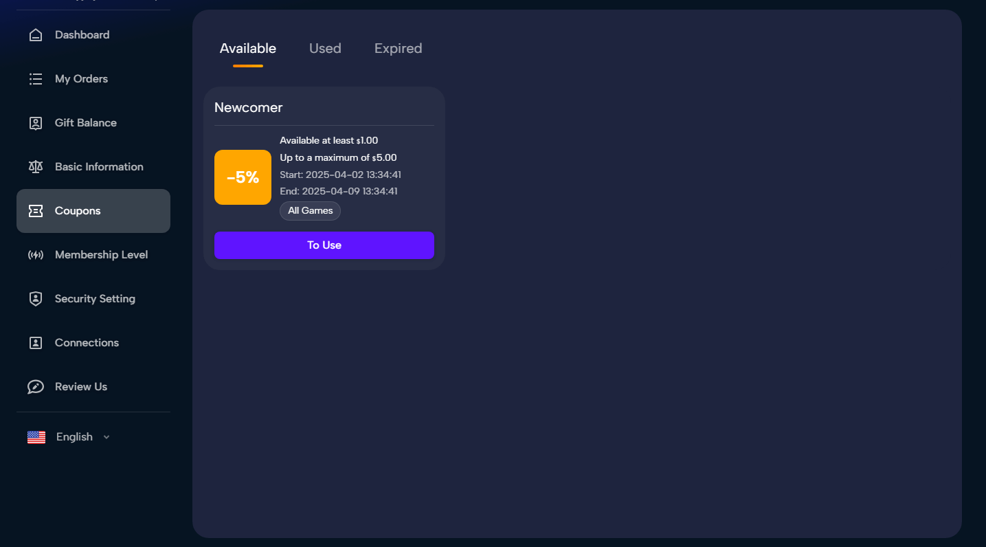Viewport: 986px width, 547px height.
Task: Click the Connections person icon
Action: tap(36, 343)
